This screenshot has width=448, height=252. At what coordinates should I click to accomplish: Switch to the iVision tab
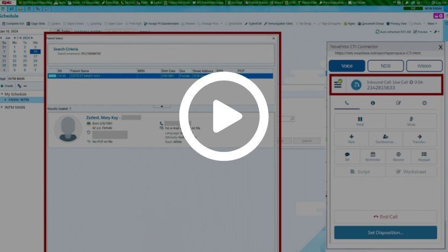424,66
